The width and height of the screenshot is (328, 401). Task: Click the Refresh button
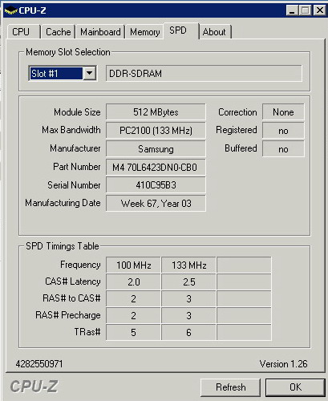pyautogui.click(x=230, y=387)
